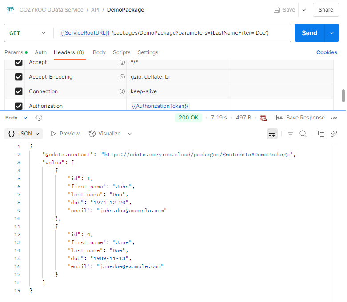Open the odata.context URL link

pos(197,155)
